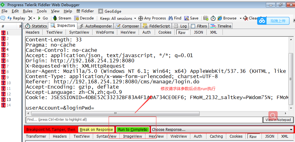The width and height of the screenshot is (295, 142).
Task: Open the FiddlerScript tab
Action: tap(156, 26)
